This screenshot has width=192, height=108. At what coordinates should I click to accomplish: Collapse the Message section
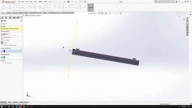pos(21,26)
